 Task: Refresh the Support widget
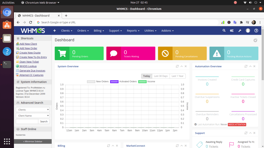coord(246,133)
